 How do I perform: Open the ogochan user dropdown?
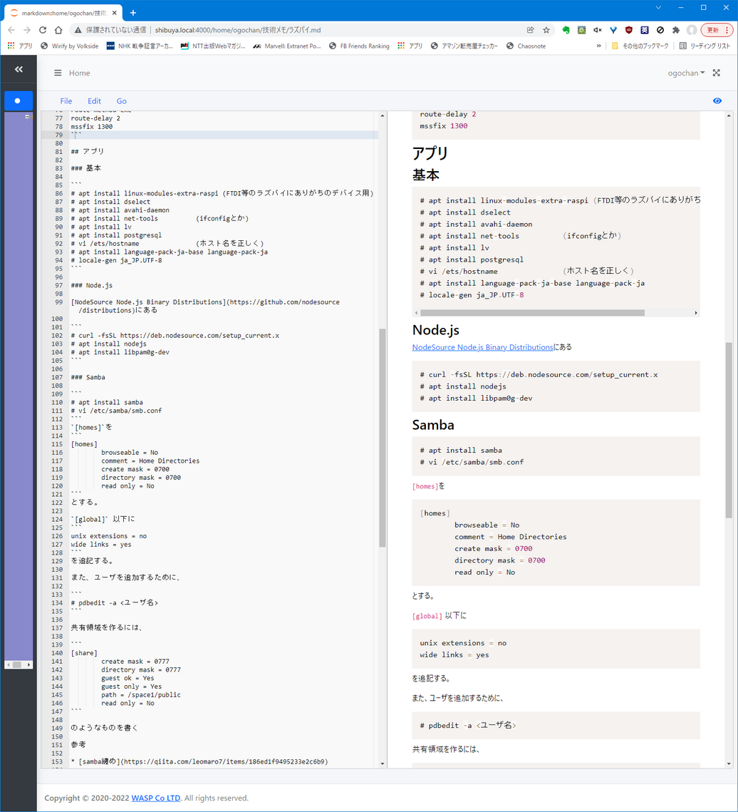click(686, 73)
